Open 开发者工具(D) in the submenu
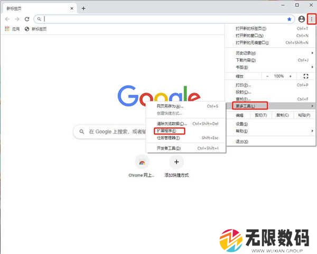The height and width of the screenshot is (254, 317). tap(186, 148)
